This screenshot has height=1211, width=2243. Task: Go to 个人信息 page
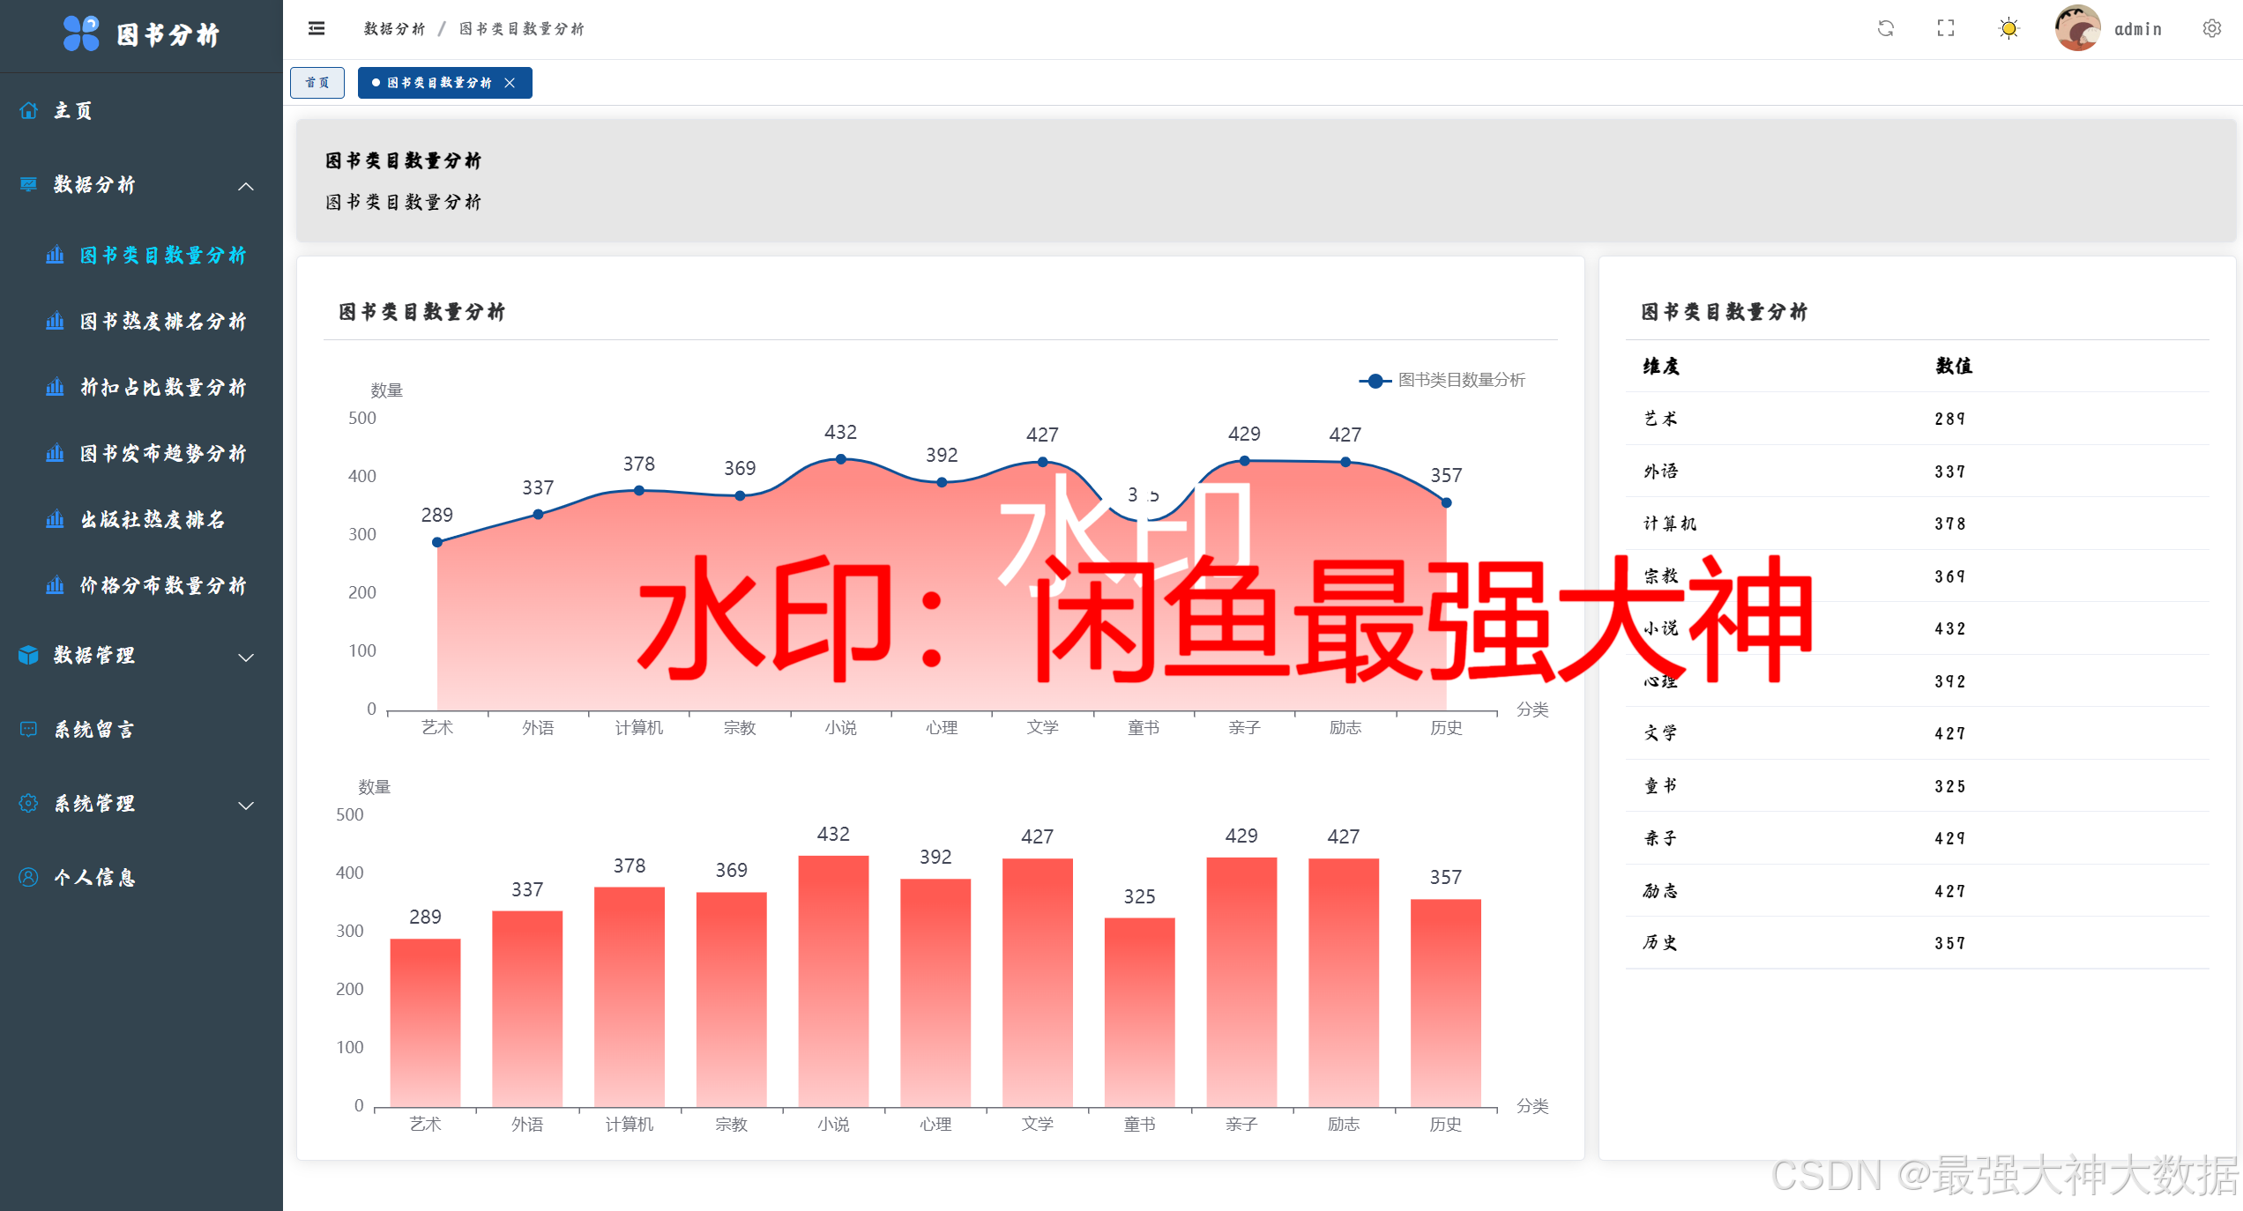tap(94, 878)
